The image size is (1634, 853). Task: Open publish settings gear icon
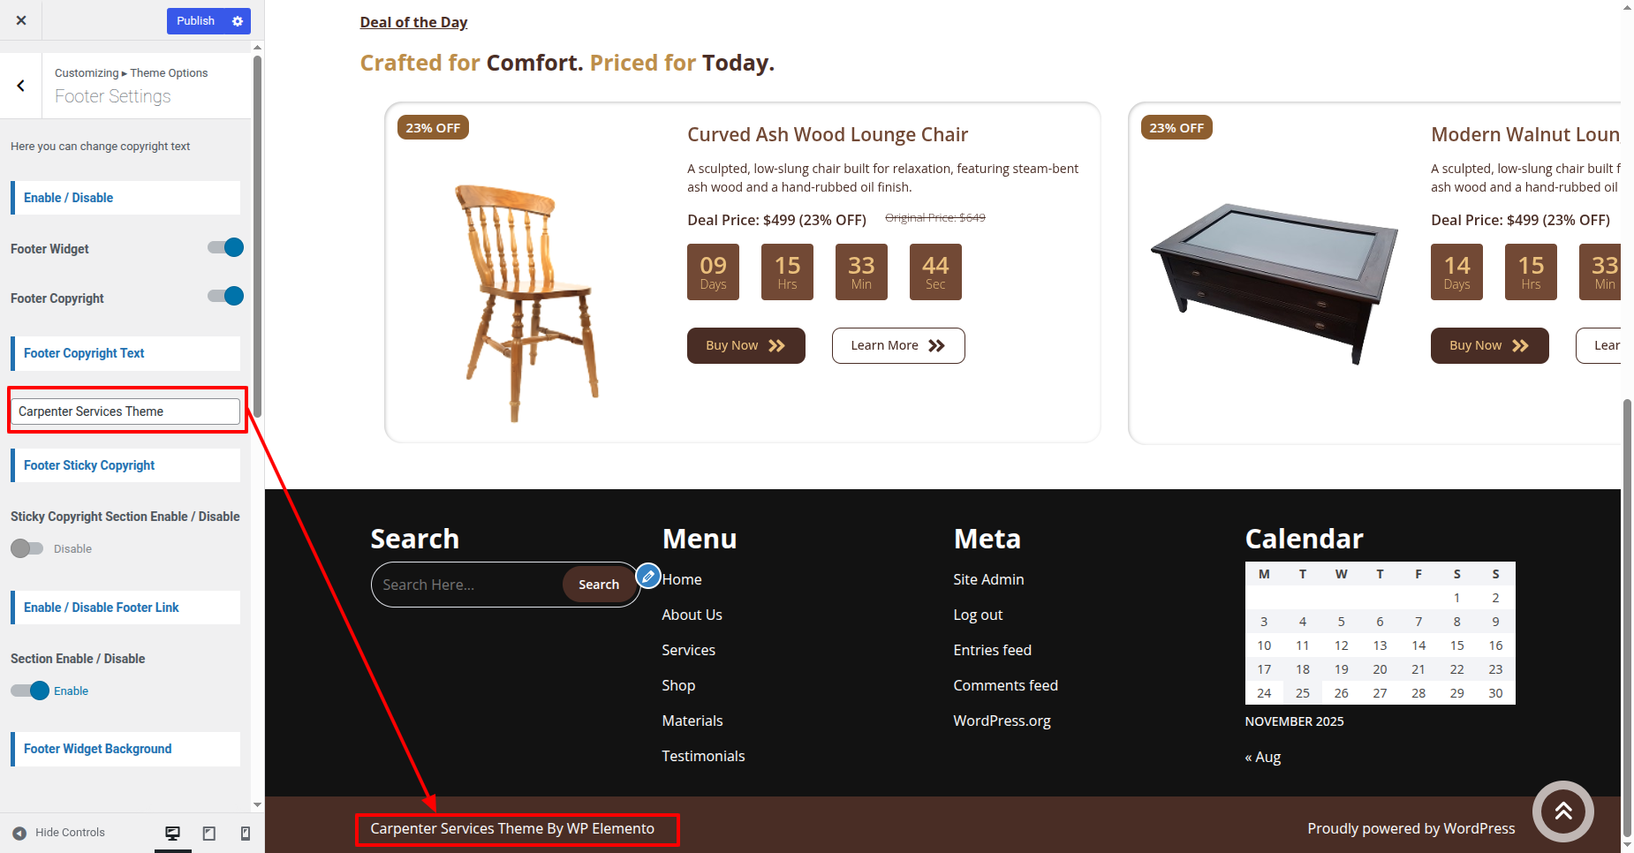click(x=238, y=21)
